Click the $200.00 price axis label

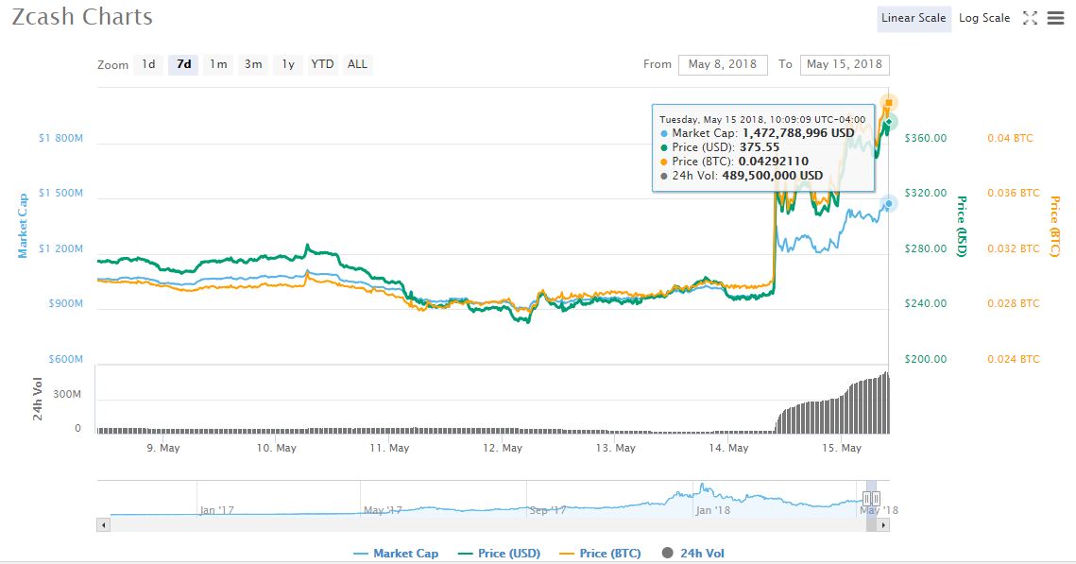(926, 359)
